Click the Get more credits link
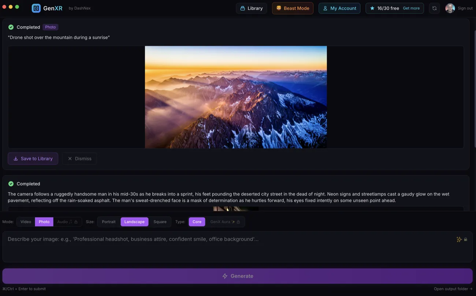The image size is (476, 296). [x=411, y=8]
